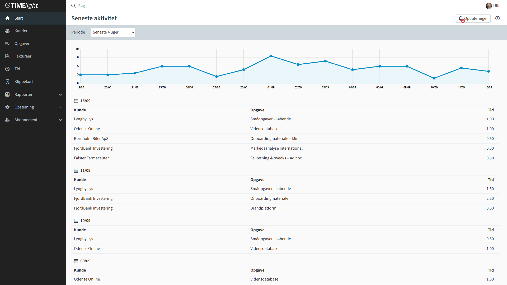Open the Fakturaer menu item
The height and width of the screenshot is (285, 507).
click(23, 56)
